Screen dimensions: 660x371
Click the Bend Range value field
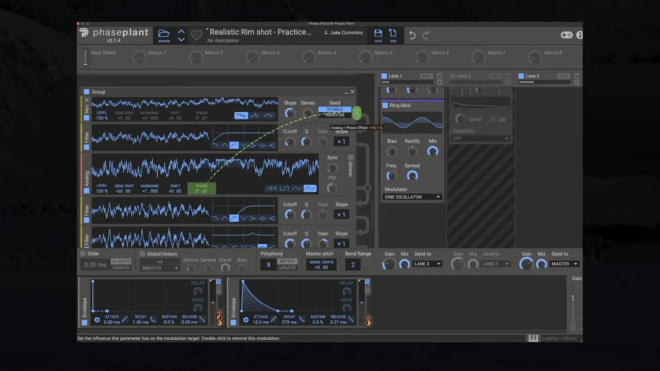(x=353, y=265)
